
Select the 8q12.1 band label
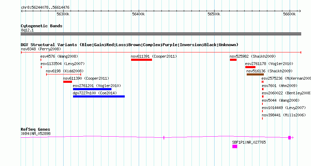27,30
